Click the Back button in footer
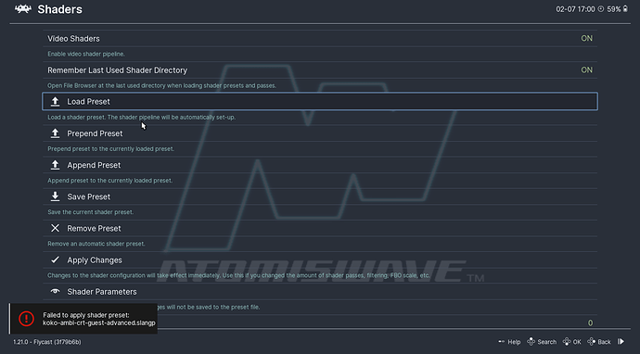This screenshot has width=640, height=354. pos(599,342)
